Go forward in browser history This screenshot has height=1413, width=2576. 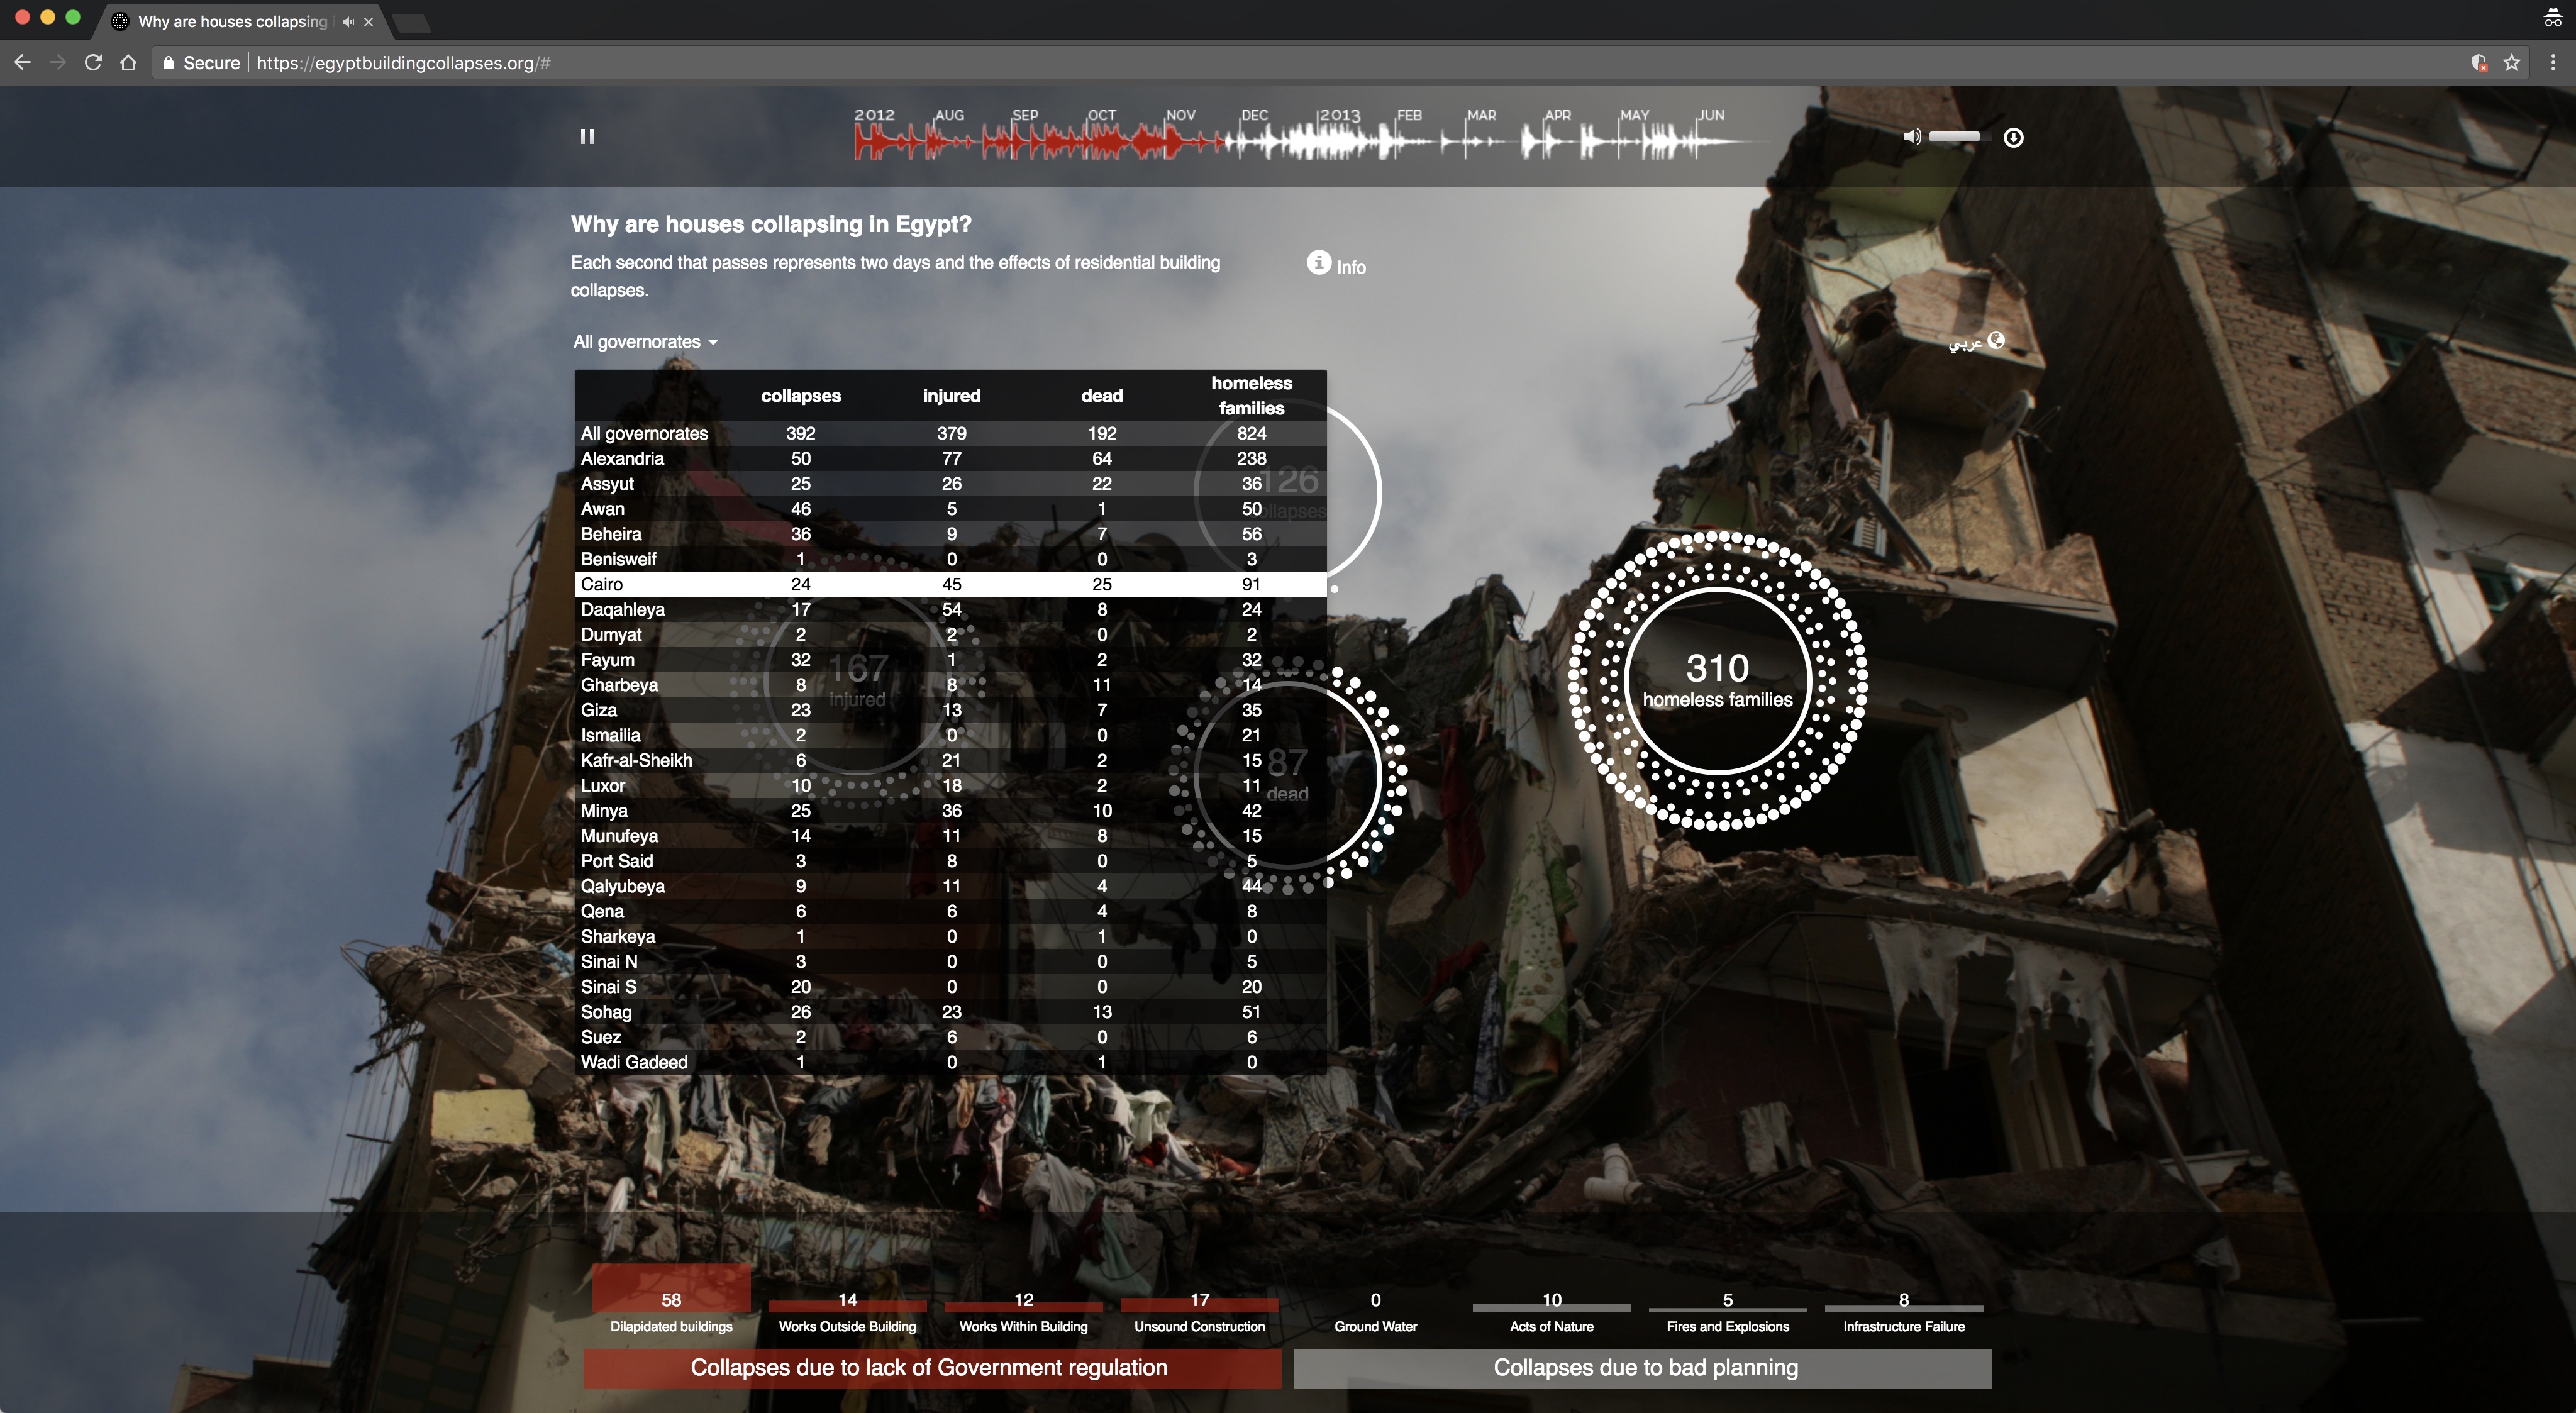tap(58, 62)
